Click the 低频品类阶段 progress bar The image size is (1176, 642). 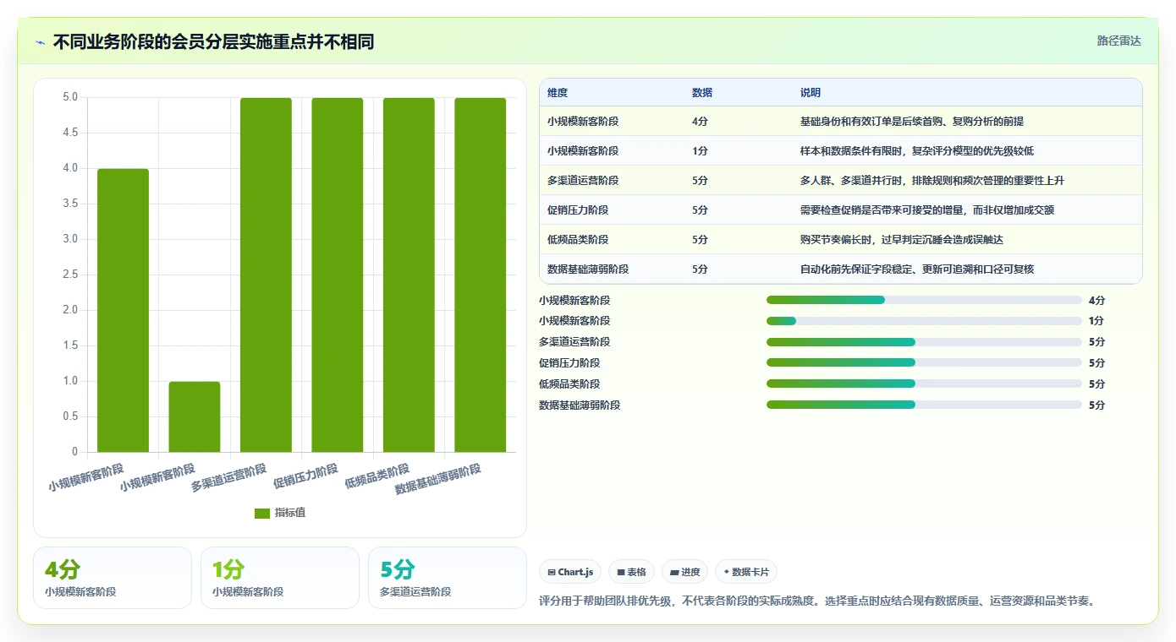924,384
